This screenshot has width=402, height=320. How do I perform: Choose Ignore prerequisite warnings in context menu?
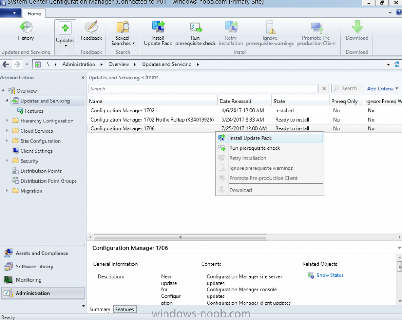point(270,168)
